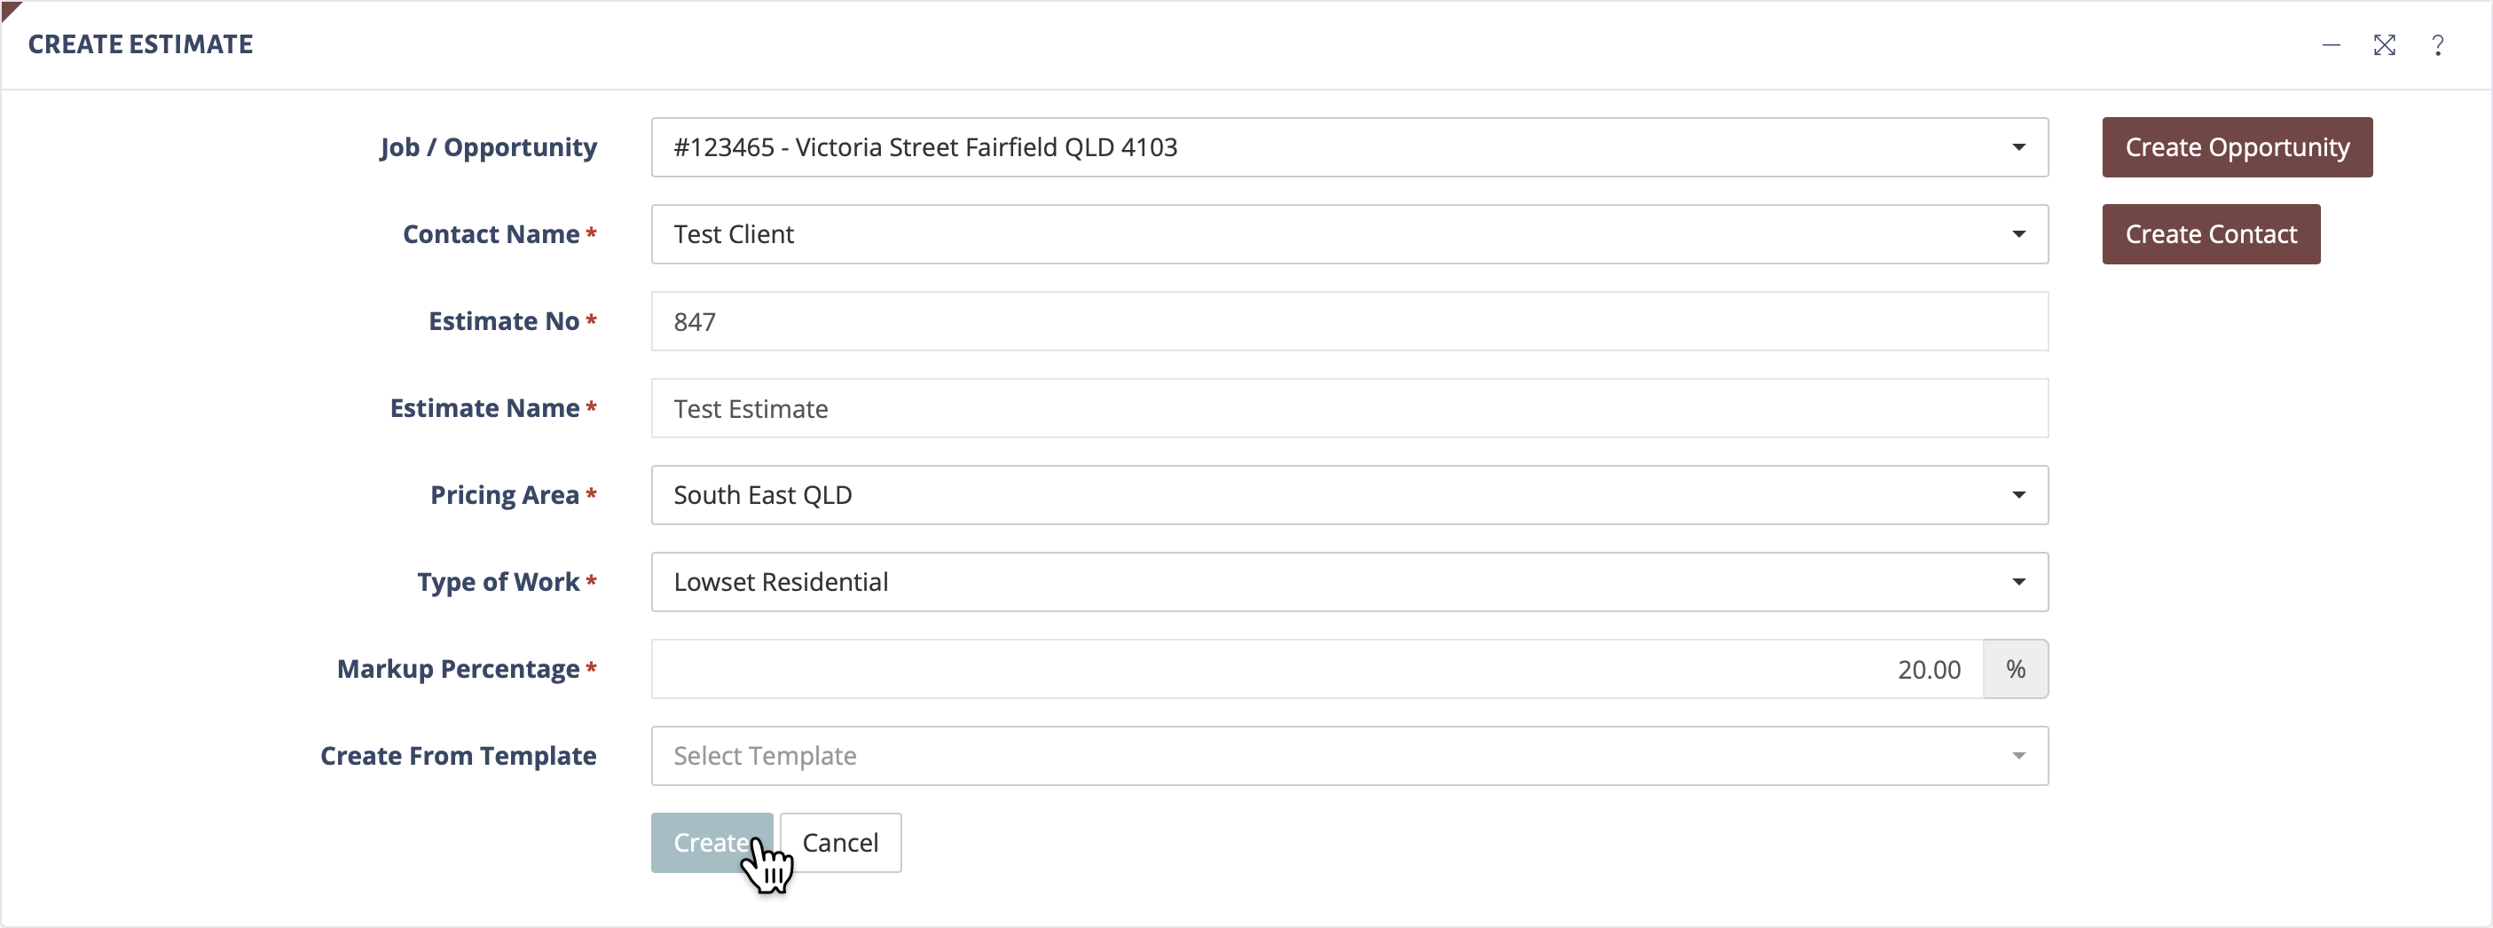Open the Select Template dropdown
This screenshot has height=928, width=2493.
(x=1349, y=756)
